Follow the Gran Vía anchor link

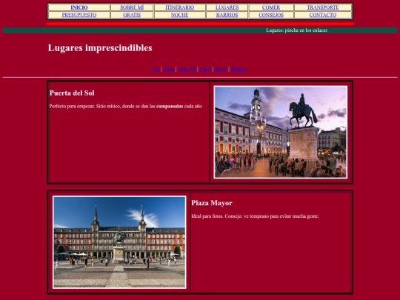pos(187,69)
